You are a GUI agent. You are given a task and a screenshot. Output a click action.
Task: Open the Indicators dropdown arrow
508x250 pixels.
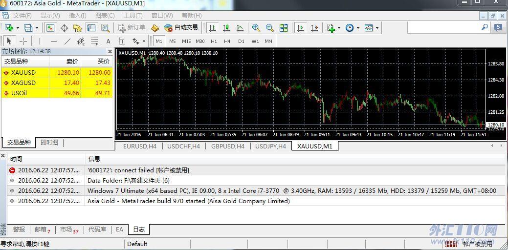(339, 28)
